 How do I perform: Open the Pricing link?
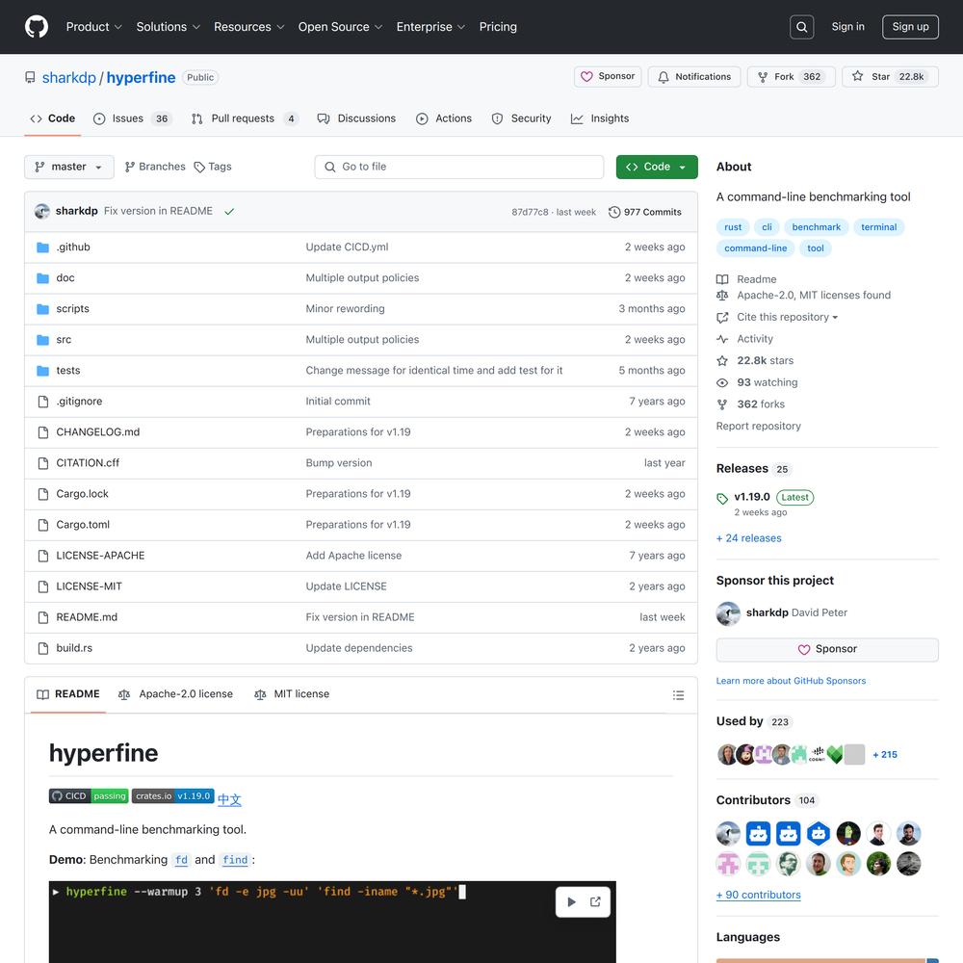click(498, 27)
